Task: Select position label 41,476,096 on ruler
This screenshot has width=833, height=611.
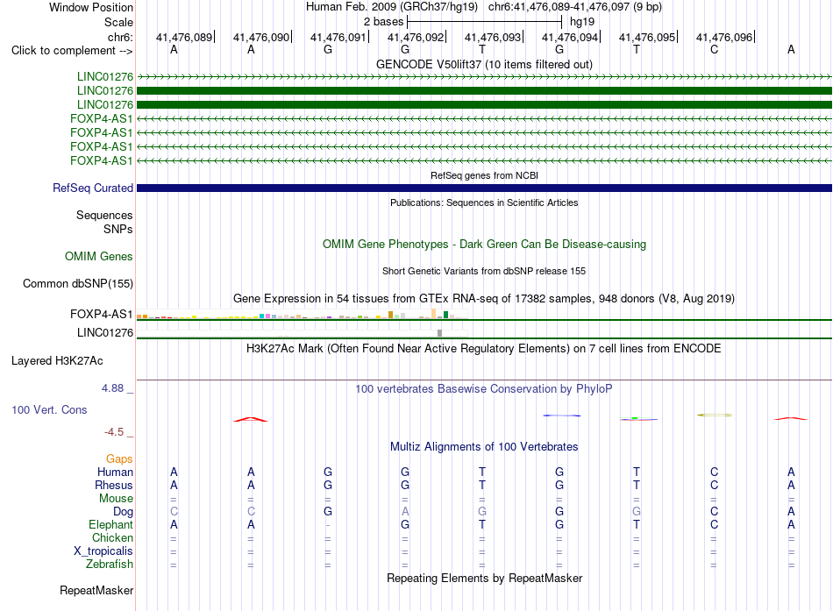Action: click(x=724, y=37)
